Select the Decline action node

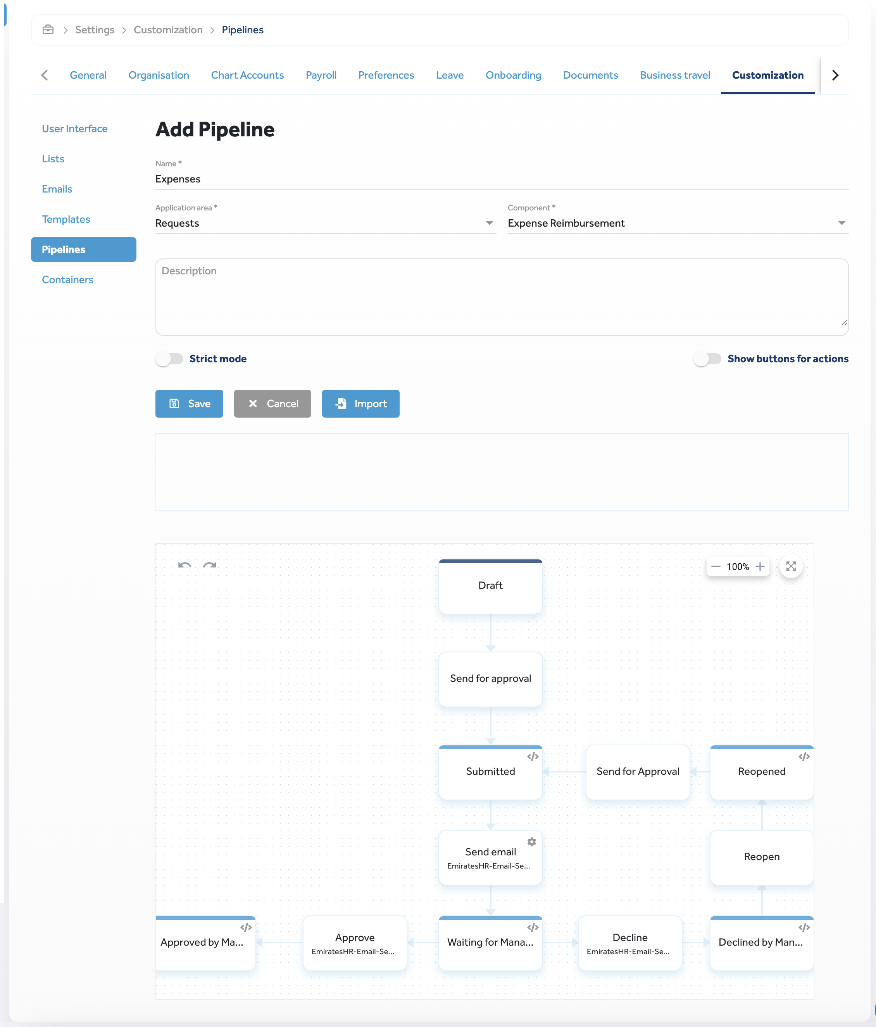pos(630,943)
